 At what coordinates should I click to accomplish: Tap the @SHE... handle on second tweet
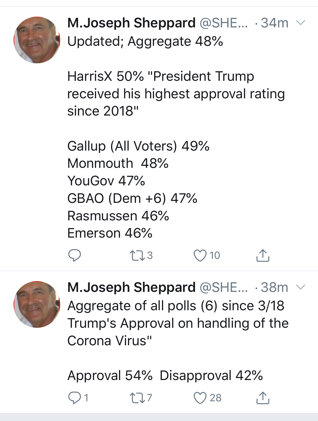coord(224,287)
